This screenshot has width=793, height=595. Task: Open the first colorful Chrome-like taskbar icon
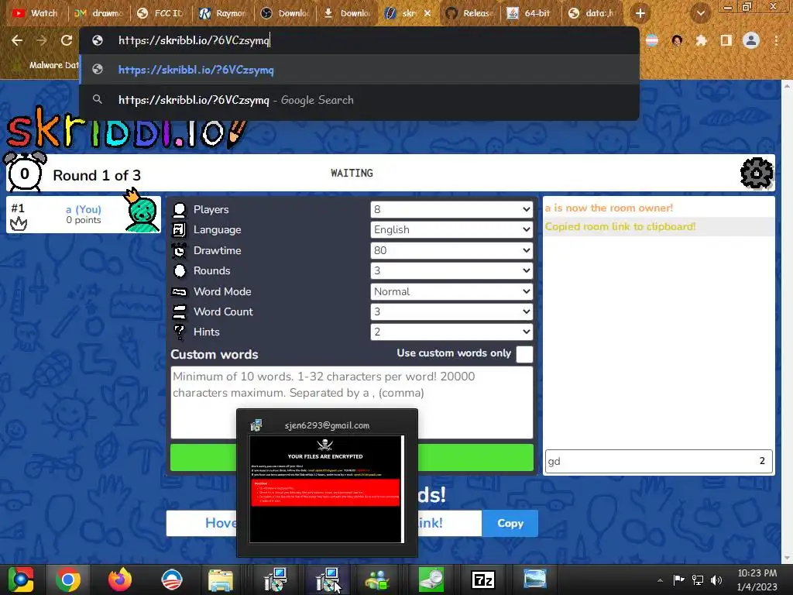(x=20, y=580)
